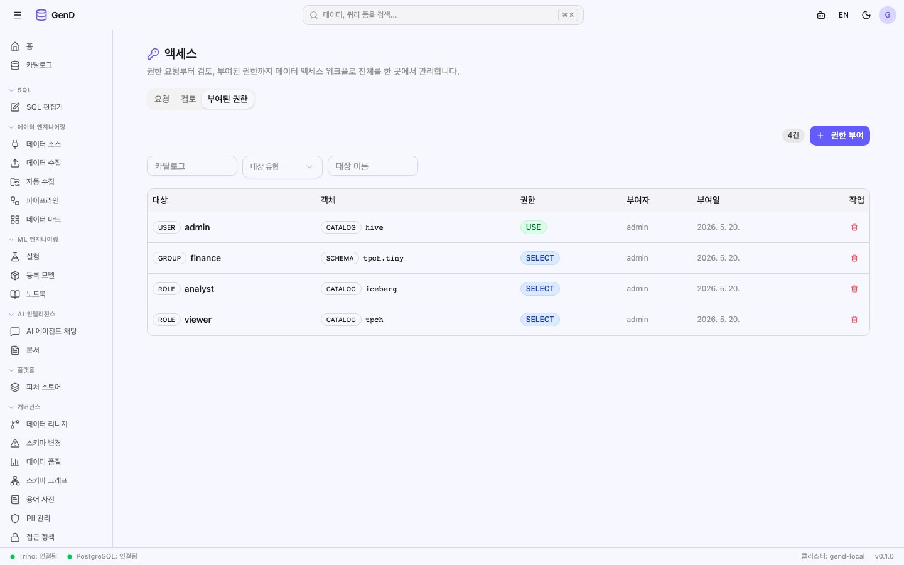904x565 pixels.
Task: Click the iceberg catalog name
Action: tap(381, 289)
